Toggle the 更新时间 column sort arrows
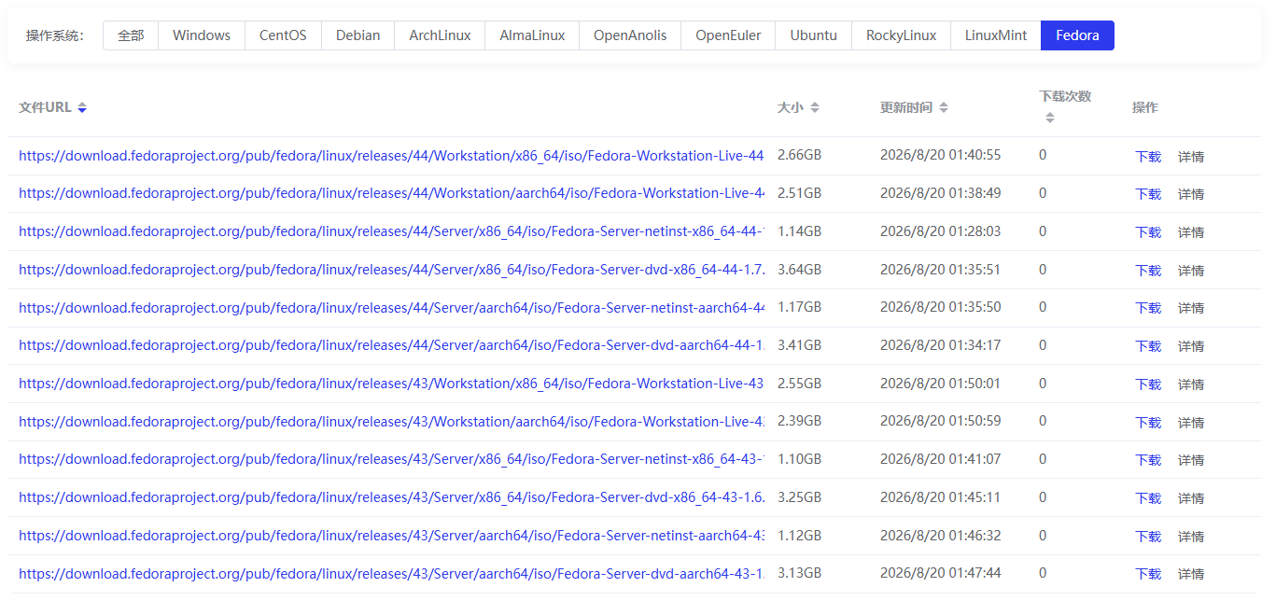The height and width of the screenshot is (601, 1276). tap(944, 108)
